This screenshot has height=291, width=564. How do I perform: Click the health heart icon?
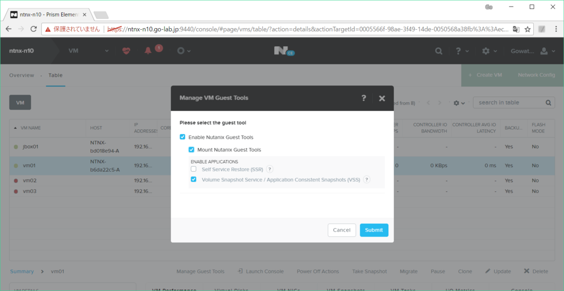pyautogui.click(x=126, y=51)
